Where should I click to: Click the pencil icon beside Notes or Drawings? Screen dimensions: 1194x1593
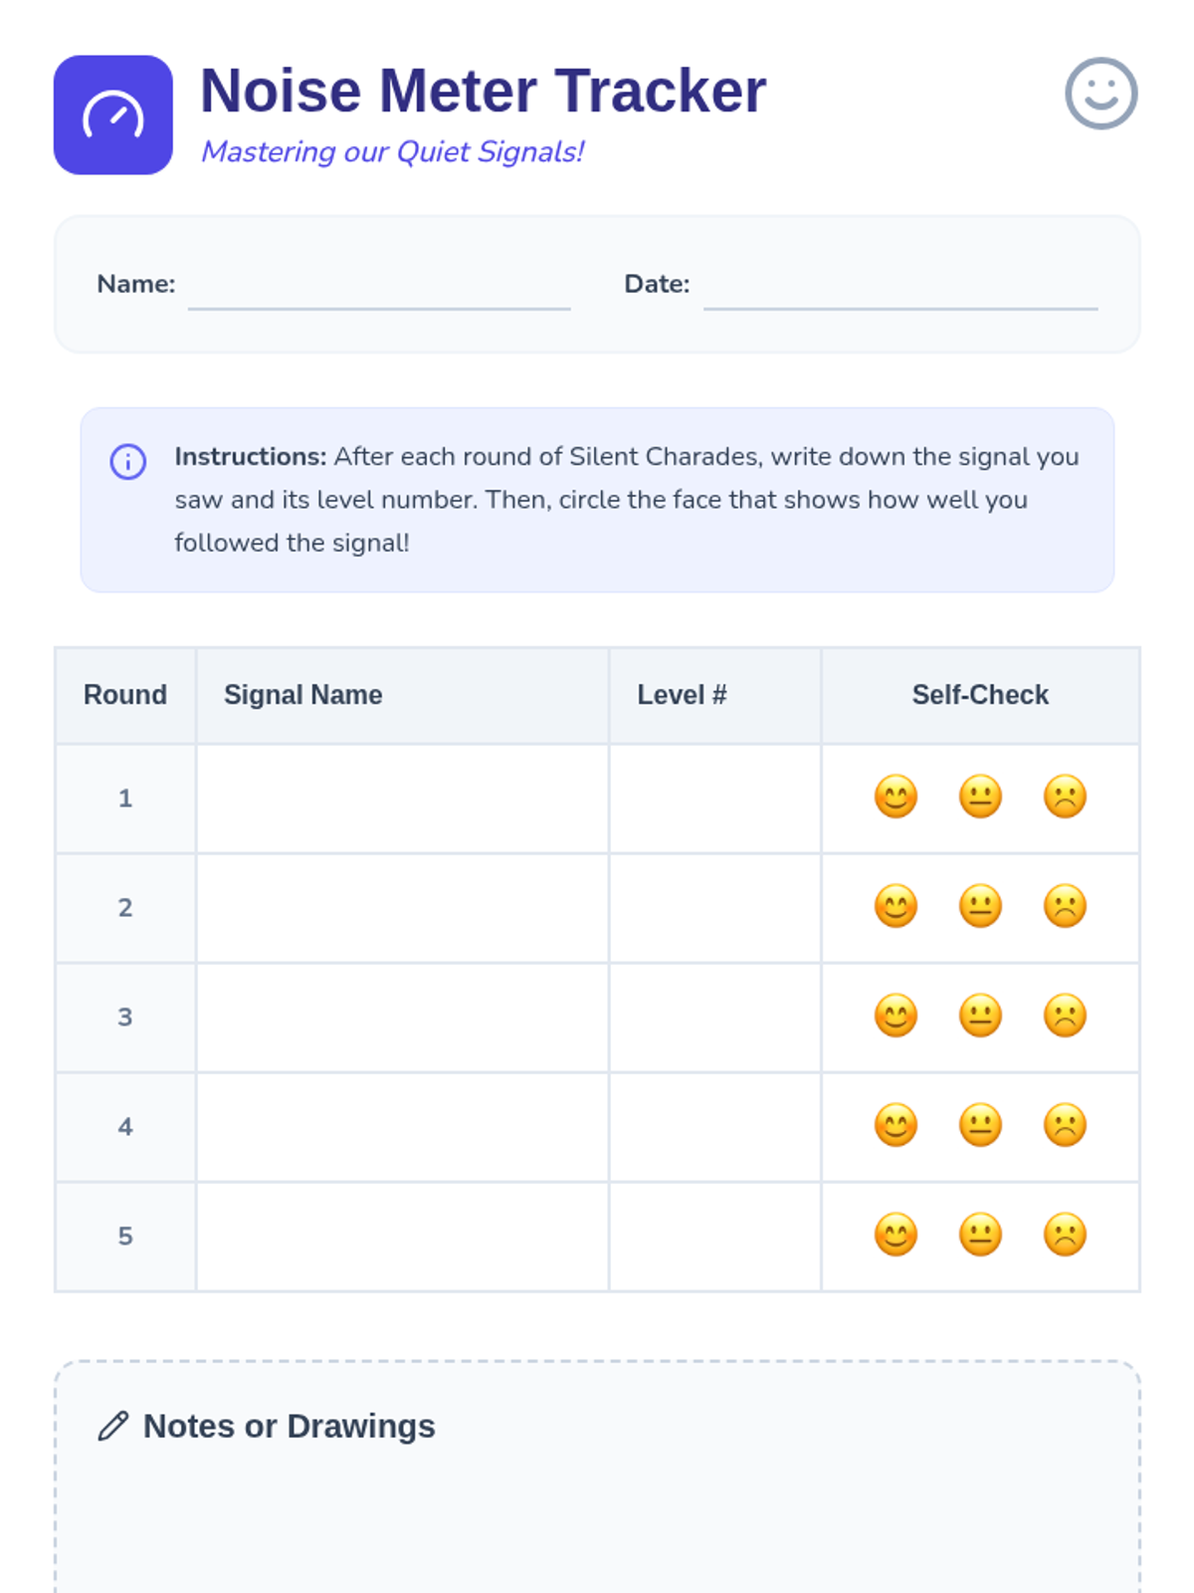pyautogui.click(x=113, y=1426)
